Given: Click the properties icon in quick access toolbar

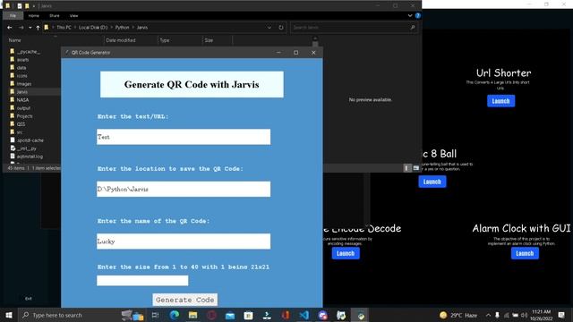Looking at the screenshot, I should click(x=20, y=6).
